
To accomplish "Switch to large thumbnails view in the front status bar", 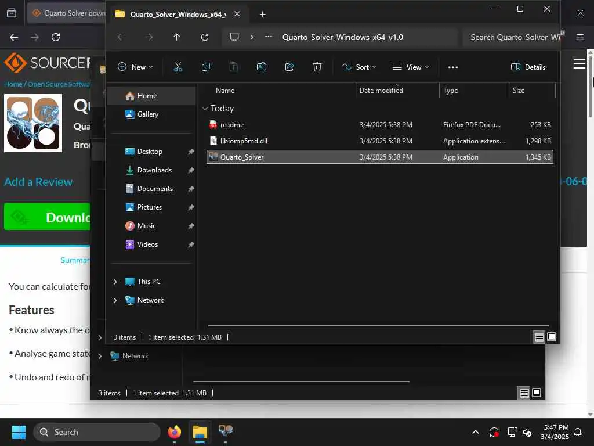I will click(552, 337).
